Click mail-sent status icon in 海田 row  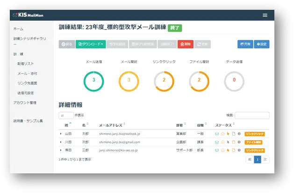pyautogui.click(x=217, y=150)
